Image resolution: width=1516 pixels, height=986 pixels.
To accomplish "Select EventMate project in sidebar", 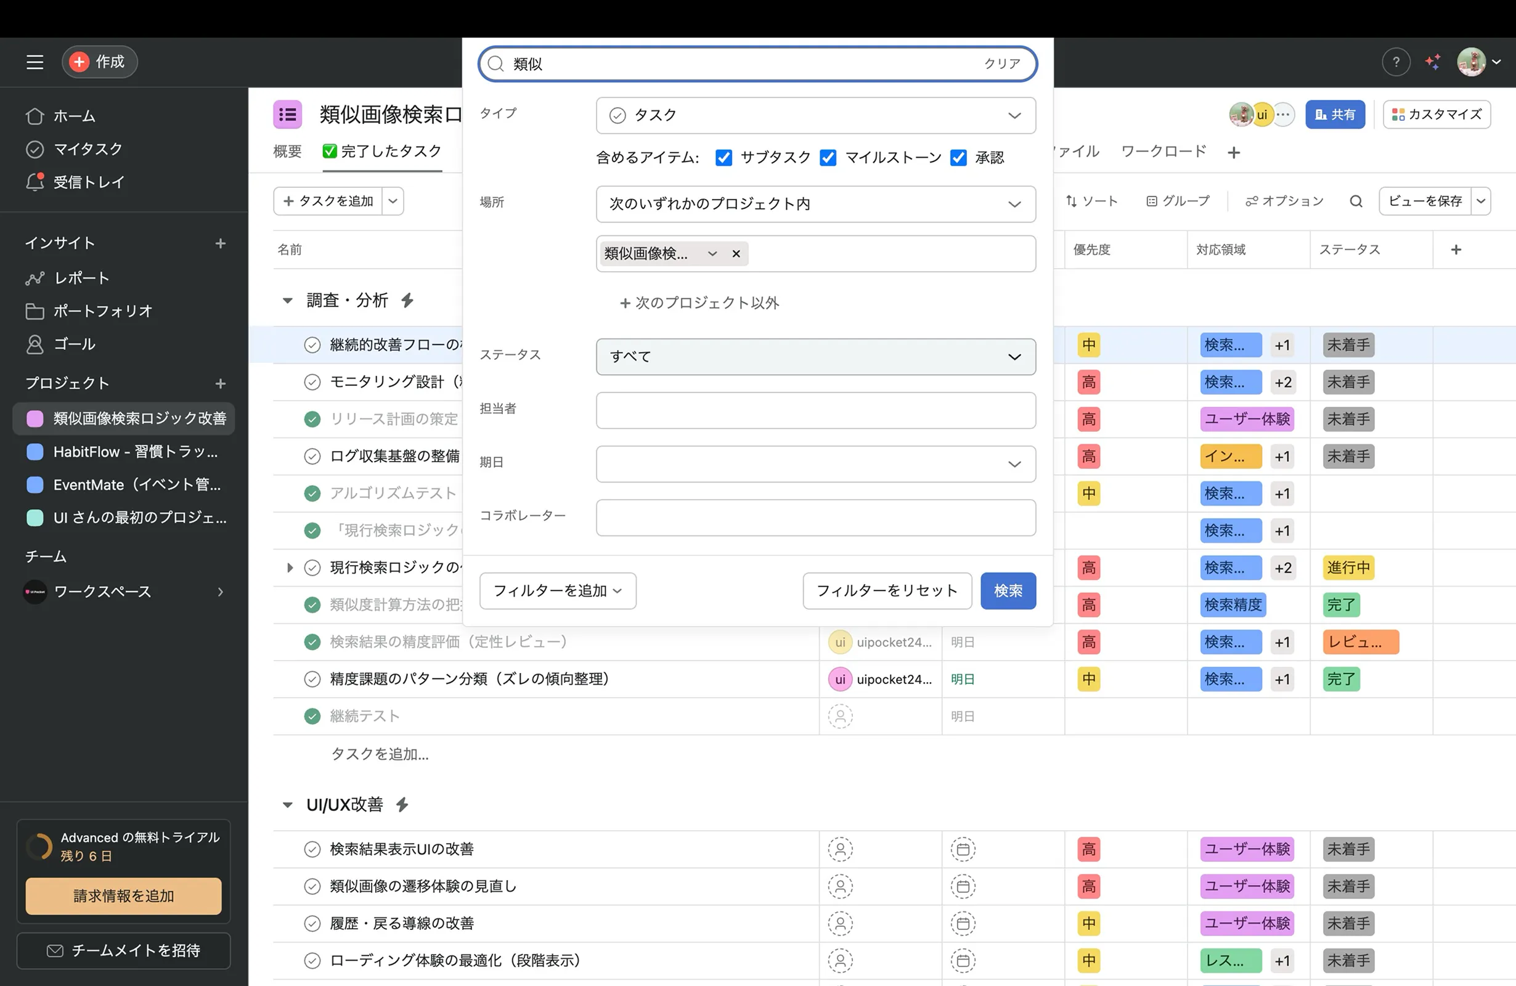I will coord(124,485).
